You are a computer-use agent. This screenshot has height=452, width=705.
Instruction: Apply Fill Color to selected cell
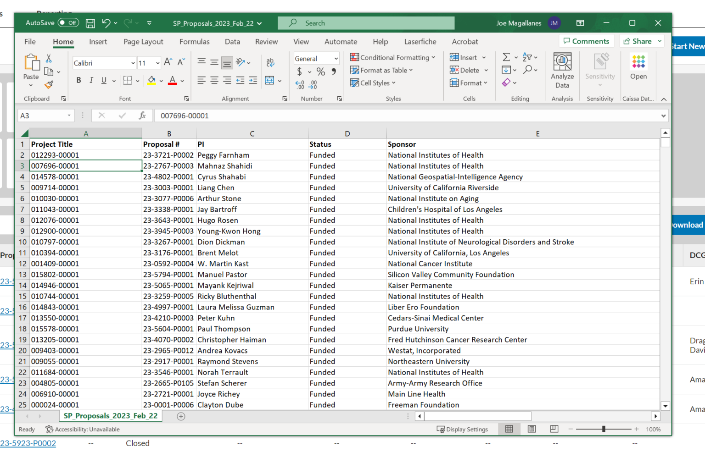151,81
